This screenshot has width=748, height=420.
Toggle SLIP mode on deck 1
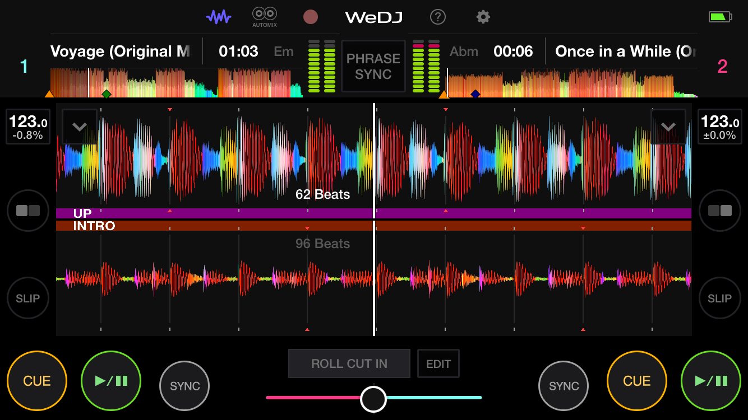[28, 298]
